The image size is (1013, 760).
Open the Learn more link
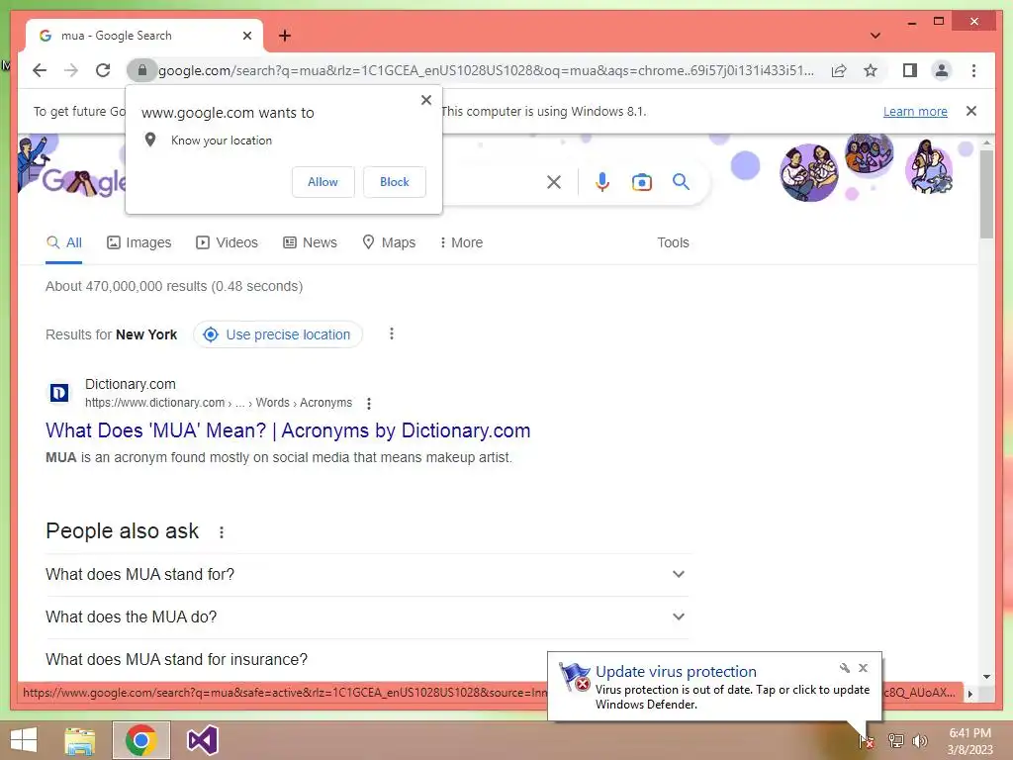coord(915,111)
